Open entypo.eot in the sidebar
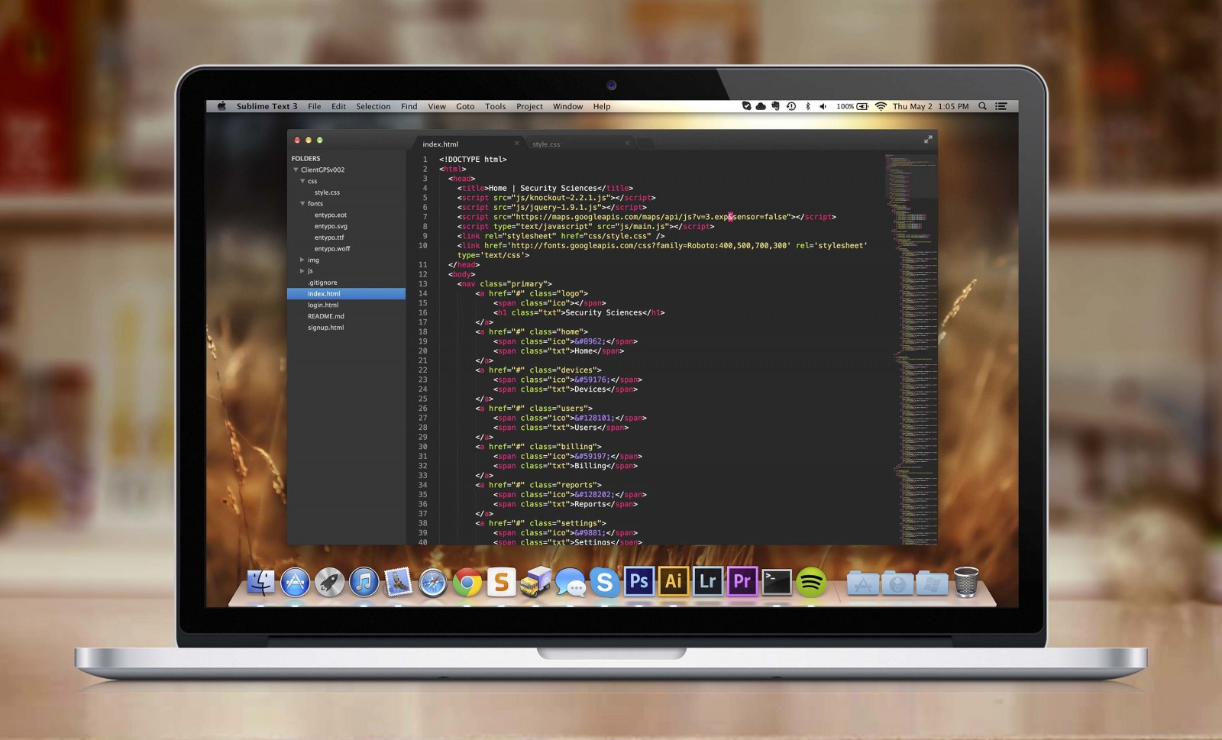Viewport: 1222px width, 740px height. click(x=330, y=215)
